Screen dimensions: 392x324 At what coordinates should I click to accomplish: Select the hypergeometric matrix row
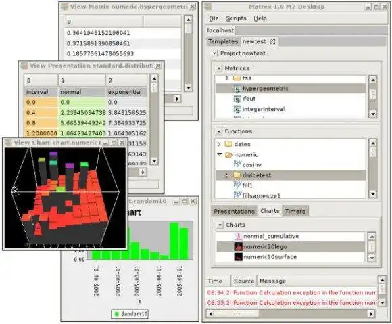[x=290, y=89]
